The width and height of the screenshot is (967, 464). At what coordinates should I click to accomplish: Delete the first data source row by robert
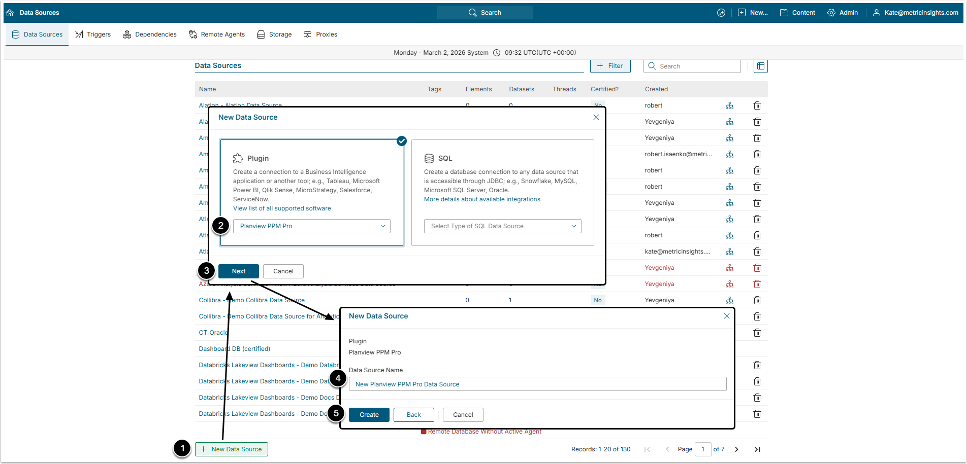757,105
